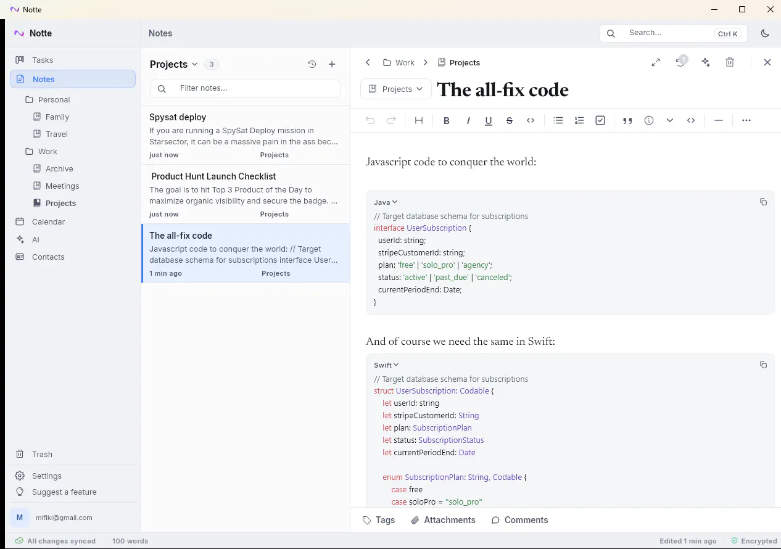Open the Tags section
This screenshot has width=781, height=549.
pyautogui.click(x=379, y=520)
